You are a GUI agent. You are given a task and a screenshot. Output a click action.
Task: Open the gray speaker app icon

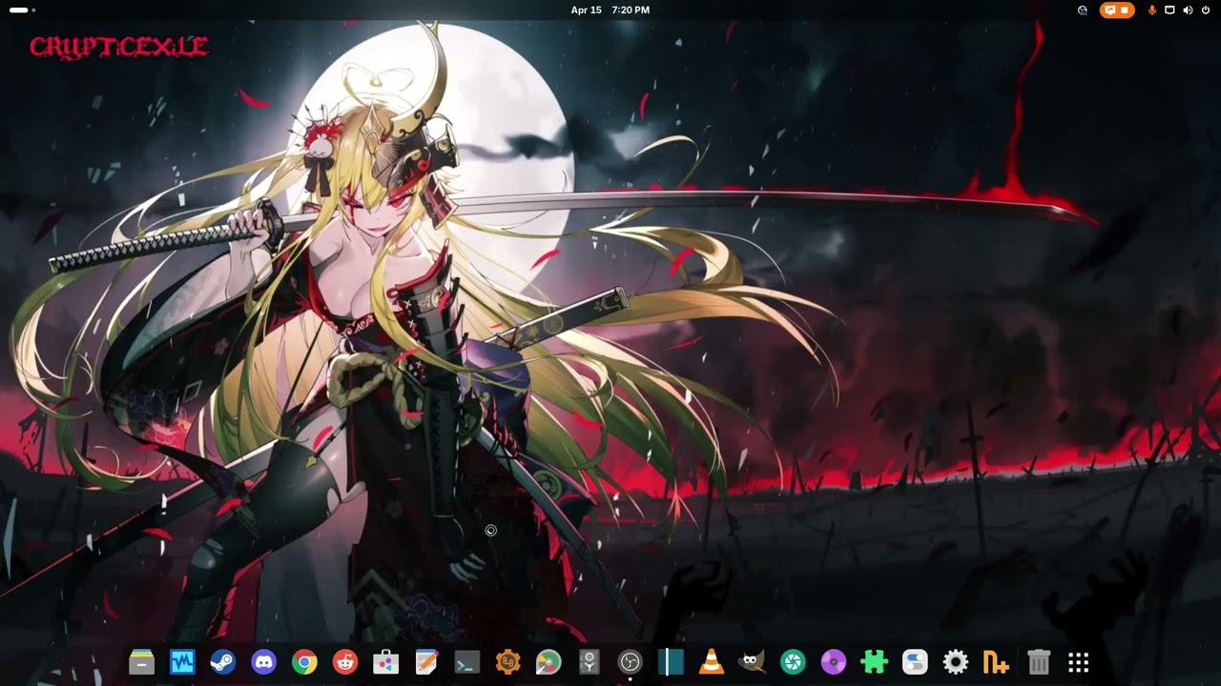point(590,662)
